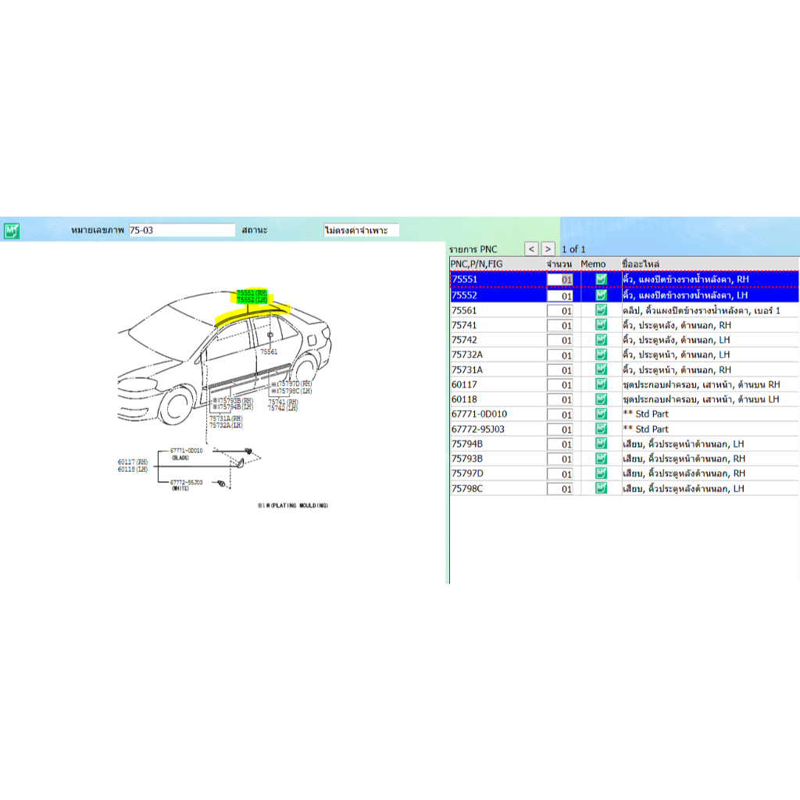Open memo icon for part 75551
Viewport: 800px width, 800px height.
point(601,280)
